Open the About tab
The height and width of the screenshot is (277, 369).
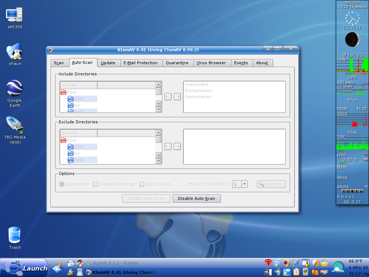coord(262,63)
